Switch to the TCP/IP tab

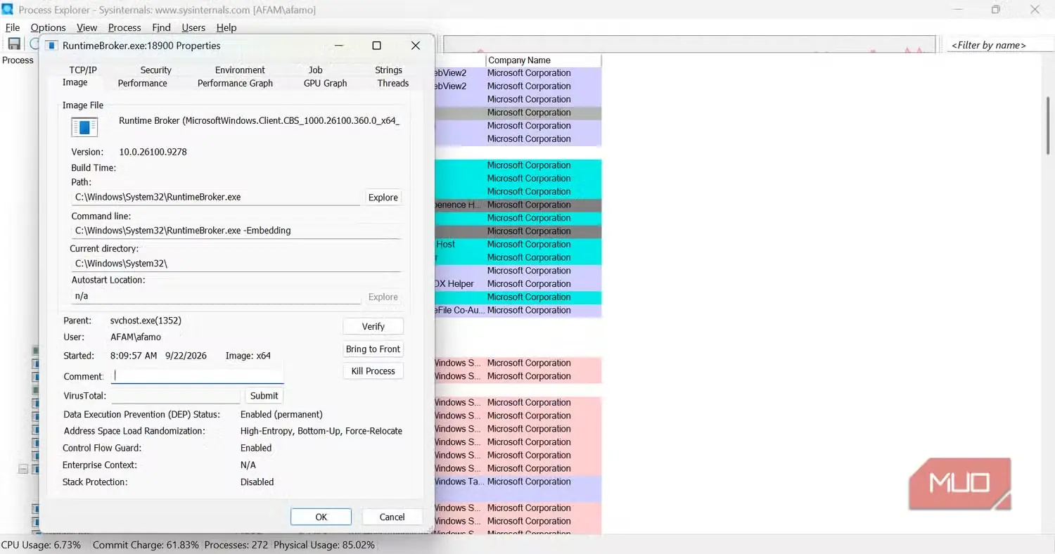83,70
